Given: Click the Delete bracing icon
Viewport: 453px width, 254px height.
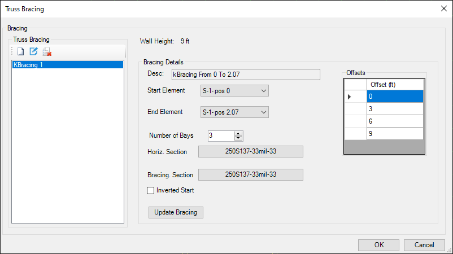Looking at the screenshot, I should point(47,52).
